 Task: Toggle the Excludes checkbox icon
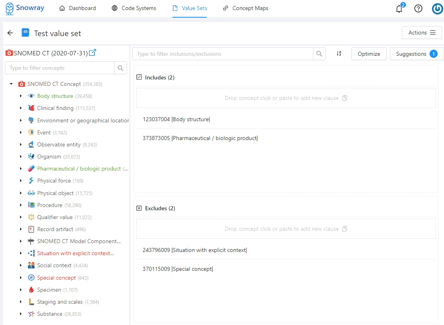(139, 208)
